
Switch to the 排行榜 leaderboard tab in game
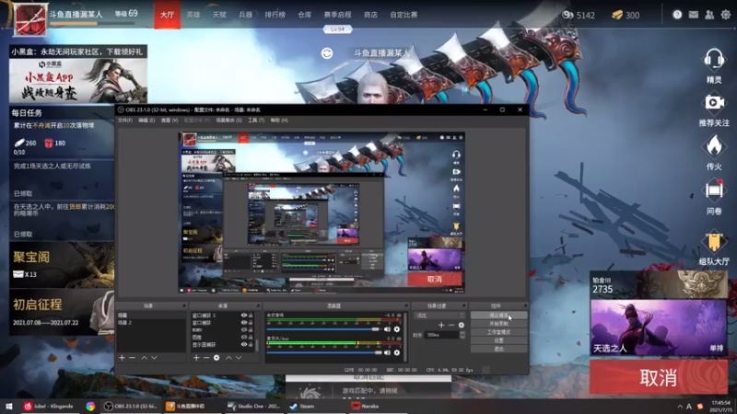275,15
